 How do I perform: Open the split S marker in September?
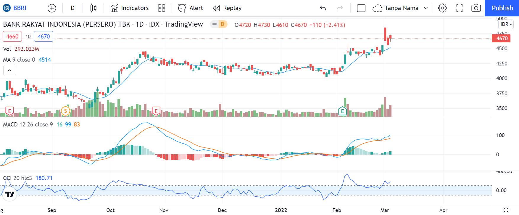pos(65,111)
